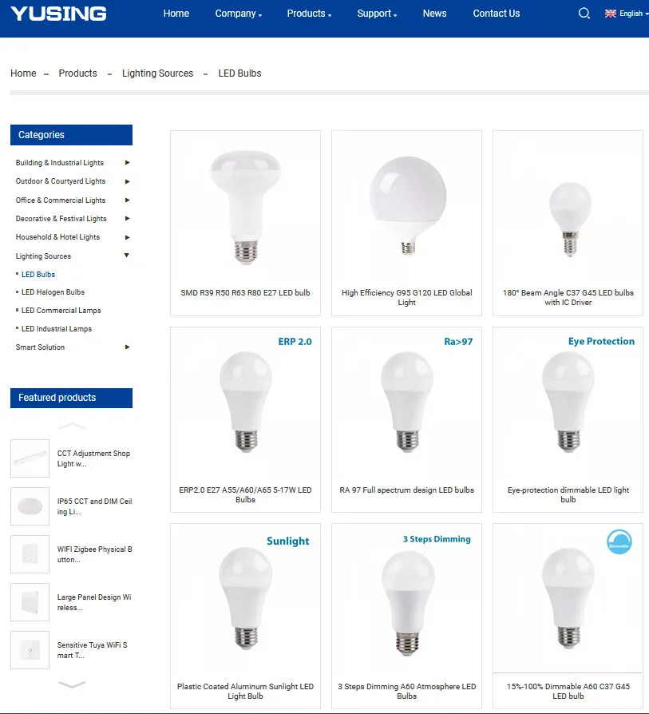Expand Building & Industrial Lights category

(x=127, y=163)
